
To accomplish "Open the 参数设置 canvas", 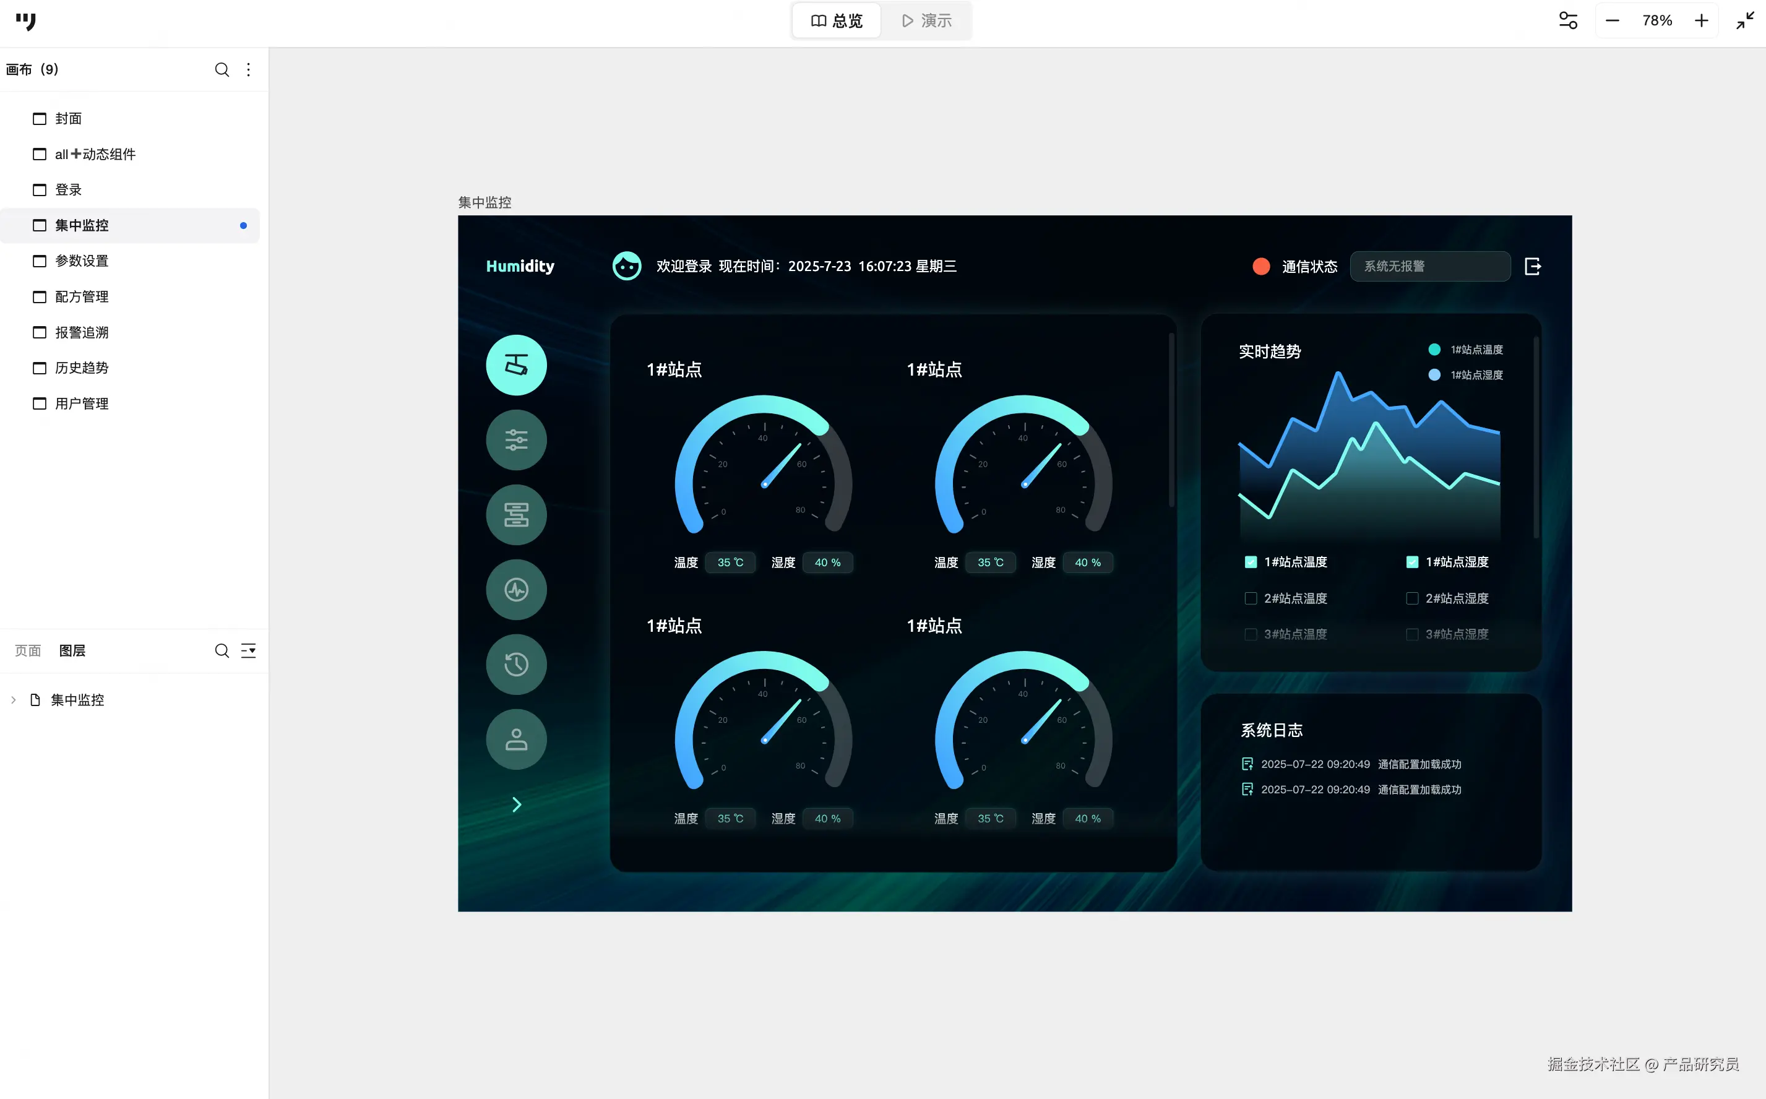I will tap(82, 261).
